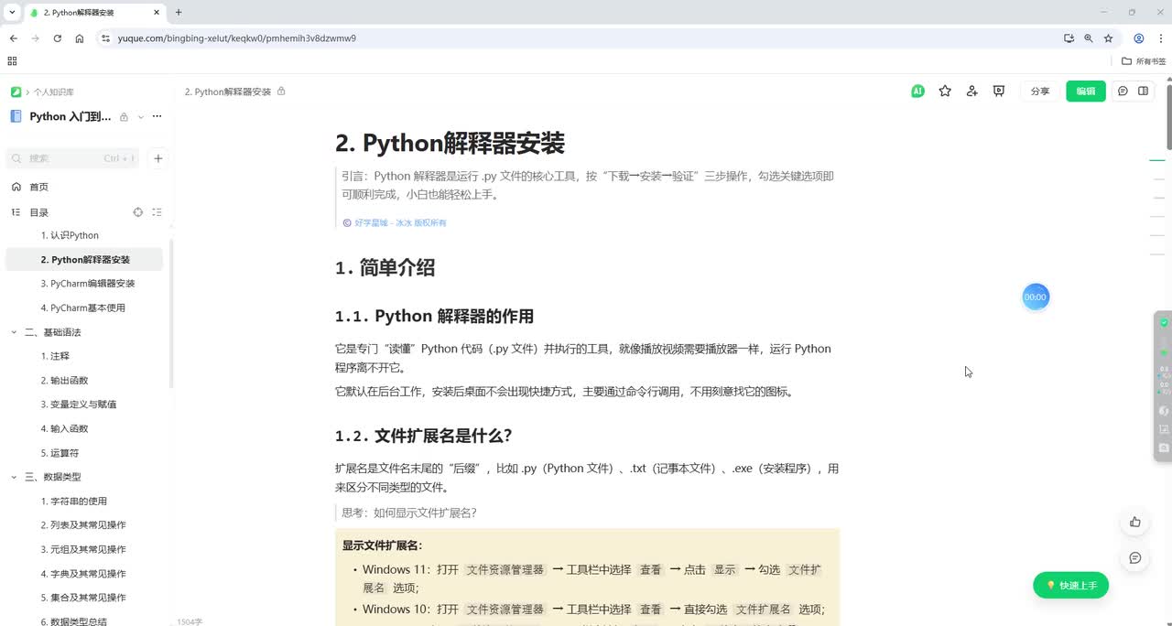This screenshot has width=1172, height=626.
Task: Locate current document with the target icon
Action: pos(138,212)
